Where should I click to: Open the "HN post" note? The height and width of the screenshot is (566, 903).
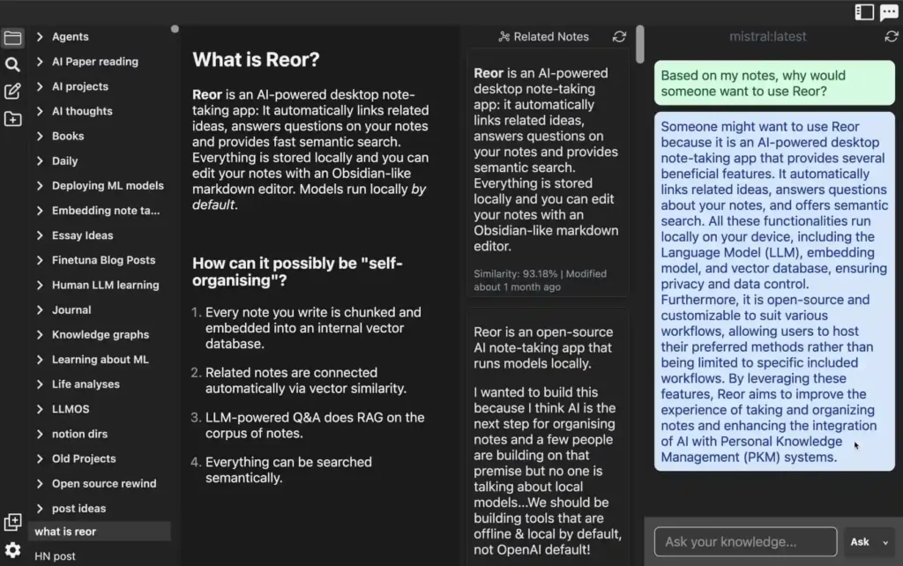tap(55, 556)
